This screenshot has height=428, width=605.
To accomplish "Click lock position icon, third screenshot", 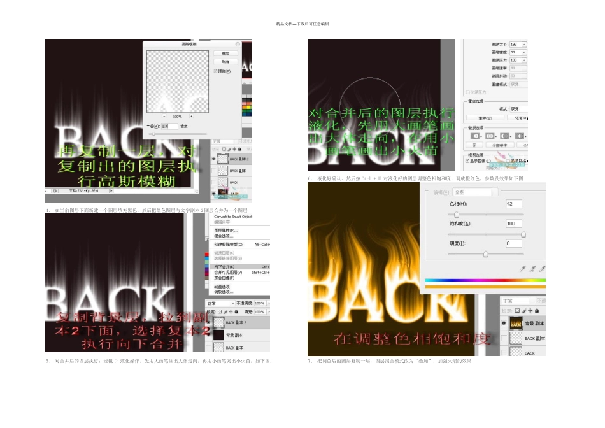I will [x=231, y=312].
